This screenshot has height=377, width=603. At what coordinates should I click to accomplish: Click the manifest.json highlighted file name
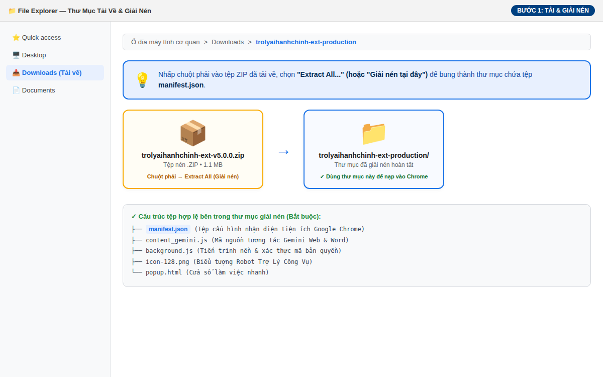tap(168, 229)
